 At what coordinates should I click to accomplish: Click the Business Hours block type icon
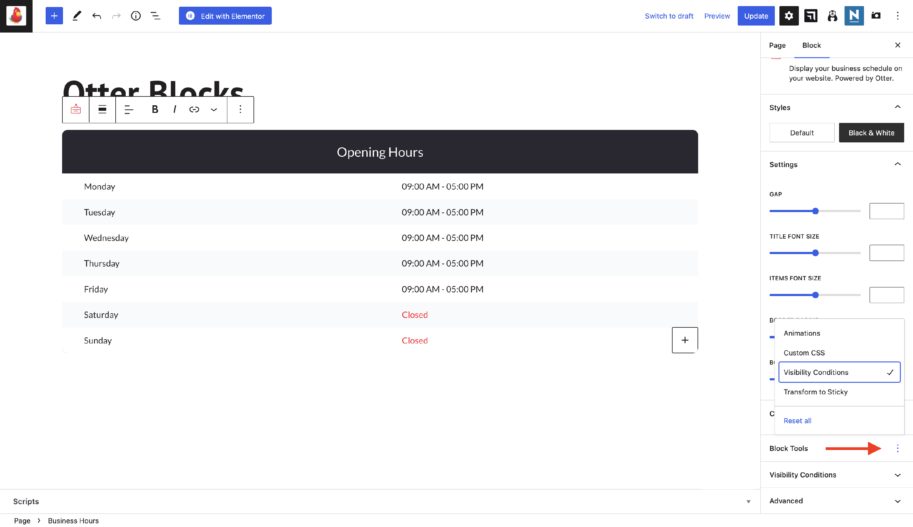76,109
